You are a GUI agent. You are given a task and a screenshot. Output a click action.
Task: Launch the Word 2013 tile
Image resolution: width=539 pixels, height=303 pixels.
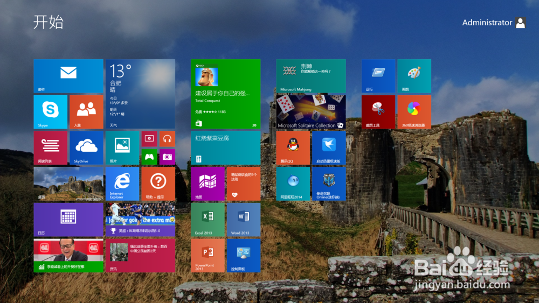coord(244,220)
